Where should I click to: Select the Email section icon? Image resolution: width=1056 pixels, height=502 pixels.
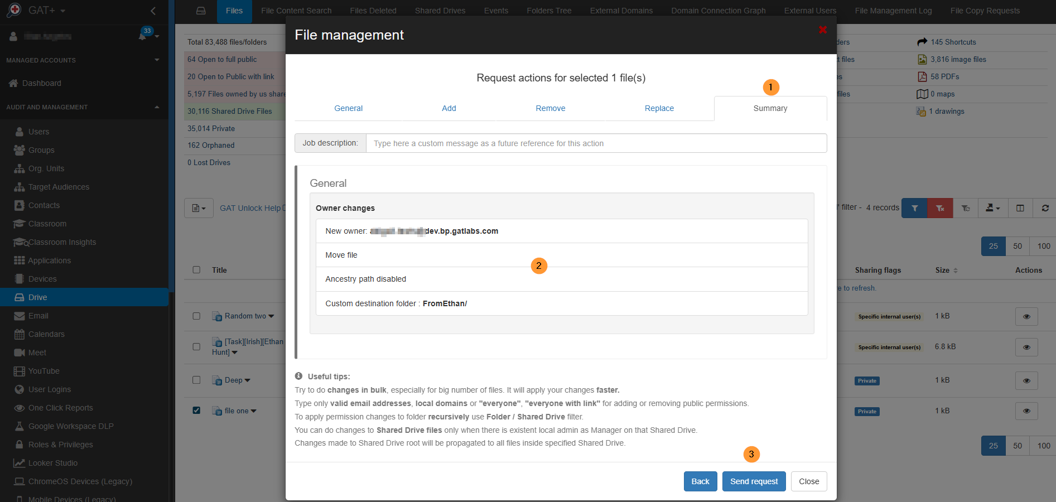20,315
